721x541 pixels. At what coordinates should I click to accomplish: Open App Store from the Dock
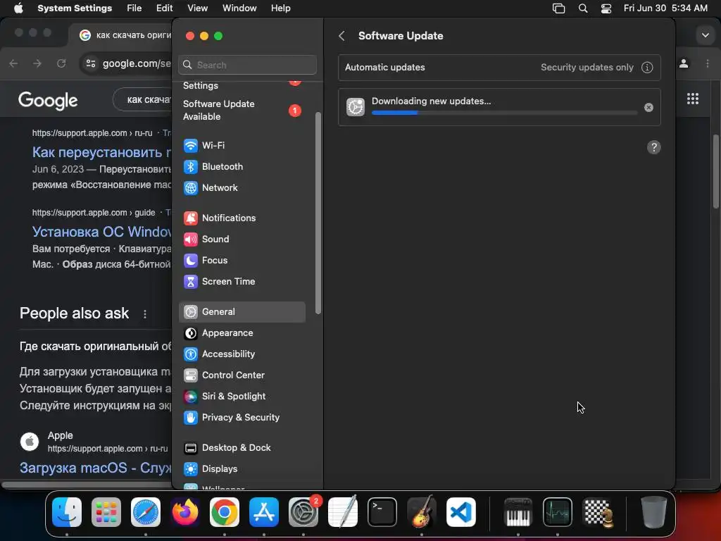tap(264, 512)
